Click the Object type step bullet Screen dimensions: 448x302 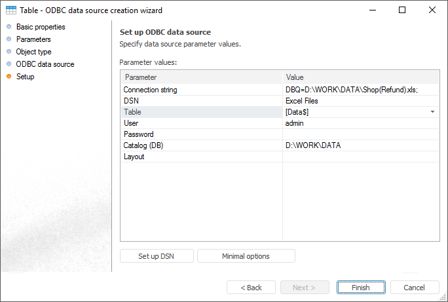coord(9,52)
